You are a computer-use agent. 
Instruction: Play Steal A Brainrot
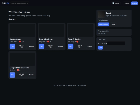pyautogui.click(x=41, y=46)
